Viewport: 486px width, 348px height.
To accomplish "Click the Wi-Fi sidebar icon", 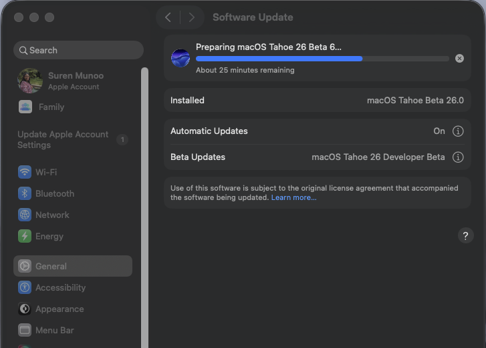I will coord(25,172).
